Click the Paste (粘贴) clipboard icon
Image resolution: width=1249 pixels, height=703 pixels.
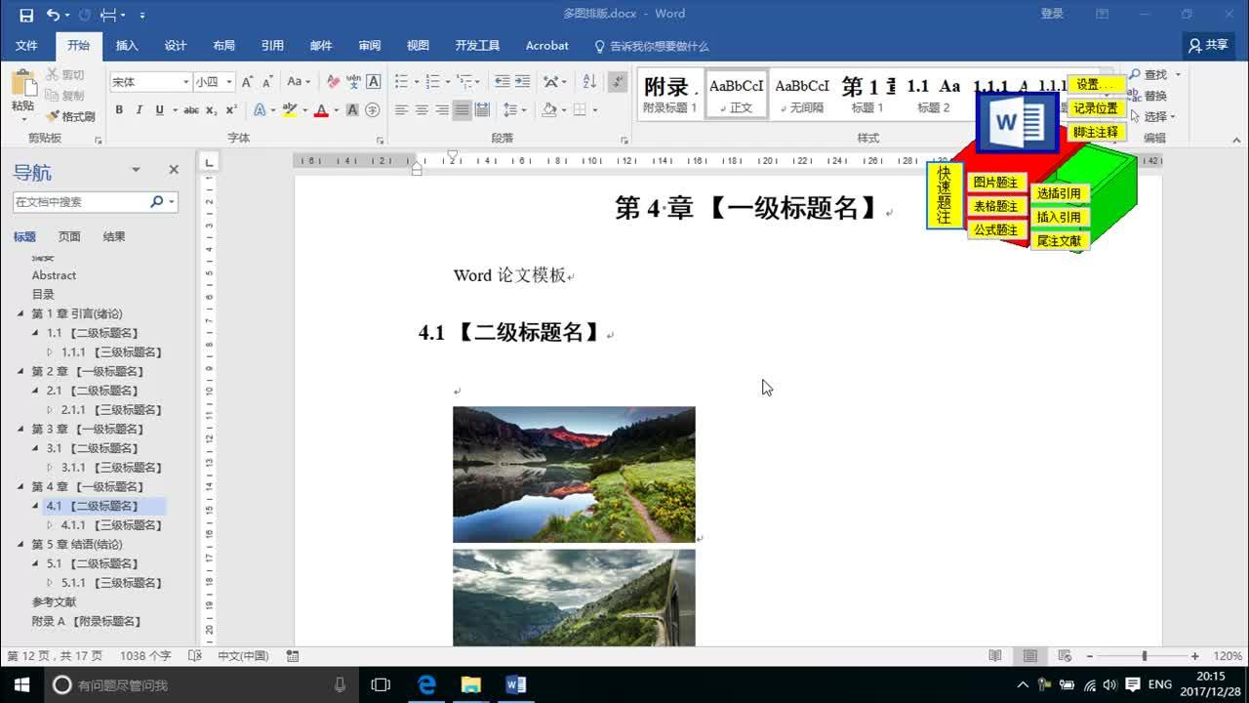coord(22,82)
